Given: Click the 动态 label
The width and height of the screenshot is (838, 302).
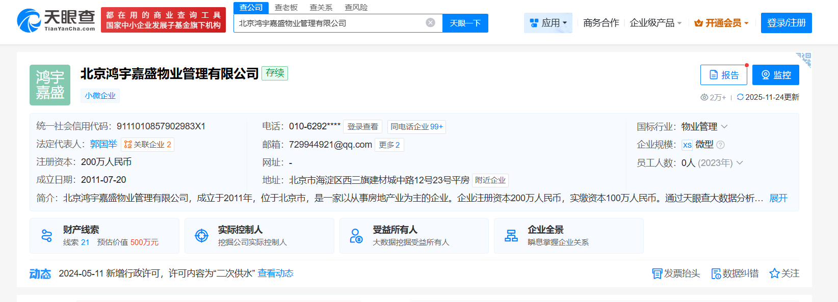Looking at the screenshot, I should point(40,274).
